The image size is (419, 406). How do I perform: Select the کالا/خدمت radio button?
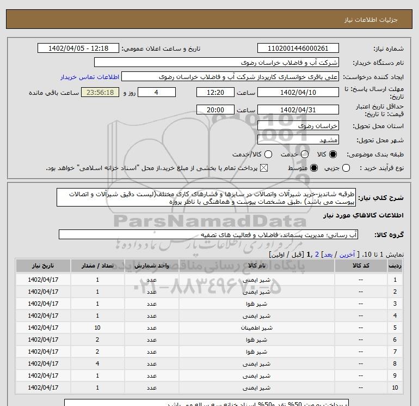tap(268, 154)
